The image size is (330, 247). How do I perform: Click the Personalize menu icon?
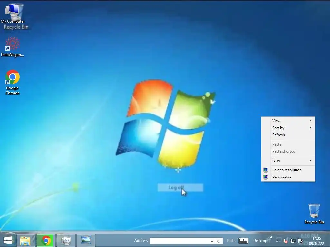[266, 177]
